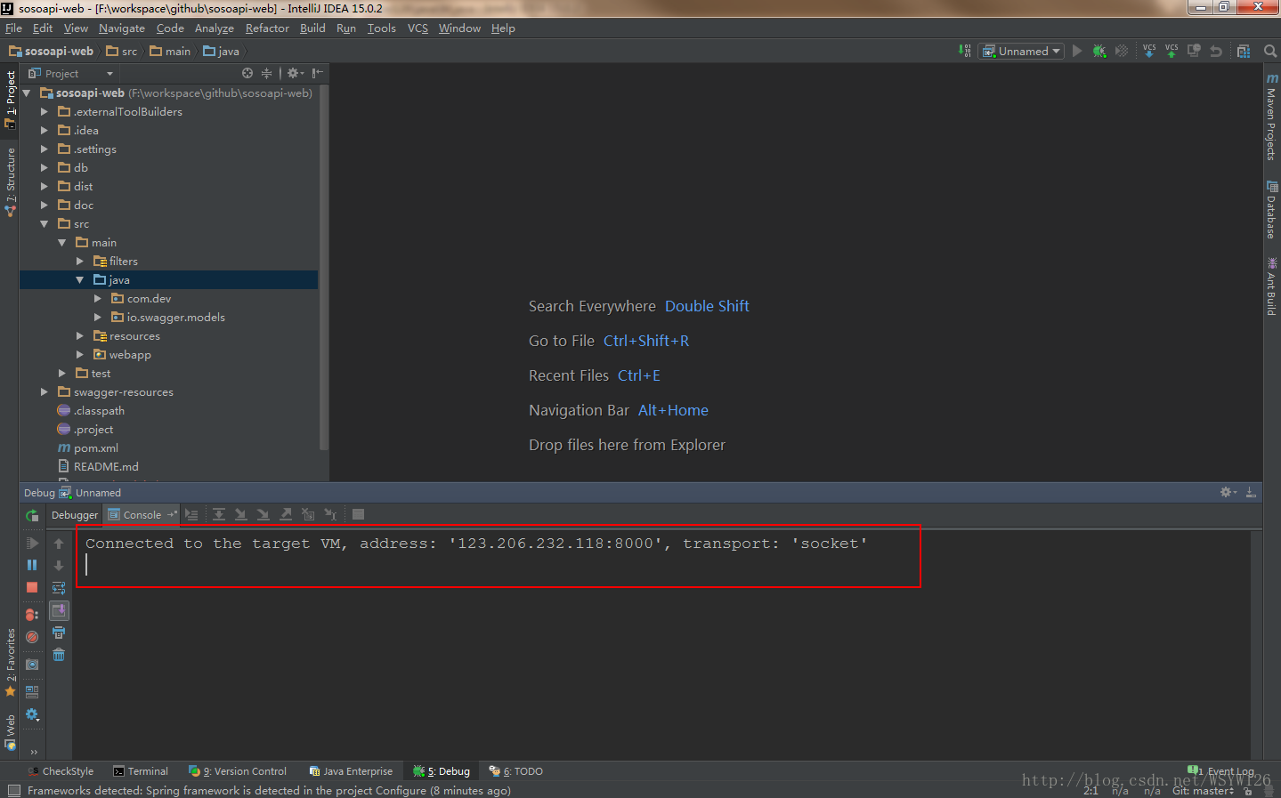Screen dimensions: 1281x798
Task: Click the src breadcrumb in navigation bar
Action: (x=122, y=52)
